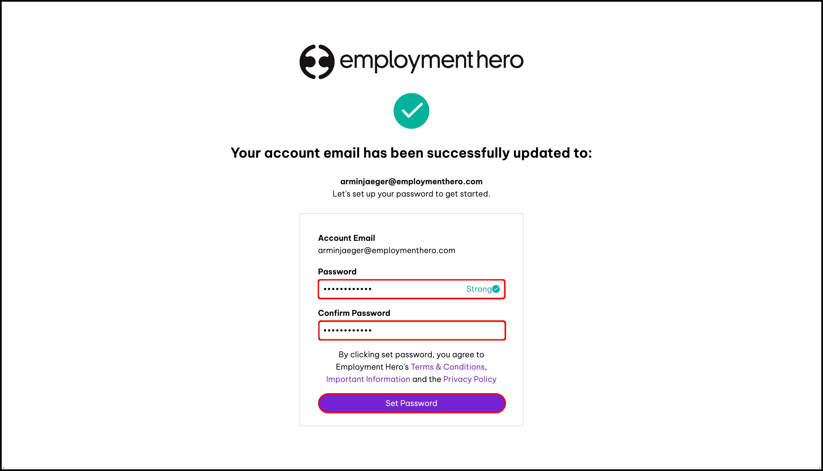823x471 pixels.
Task: Click the "Password" field label
Action: [x=337, y=271]
